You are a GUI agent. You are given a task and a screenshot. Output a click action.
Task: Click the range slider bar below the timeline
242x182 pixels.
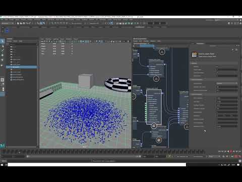click(84, 156)
